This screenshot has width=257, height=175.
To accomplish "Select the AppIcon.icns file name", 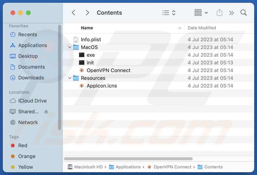I will 102,86.
